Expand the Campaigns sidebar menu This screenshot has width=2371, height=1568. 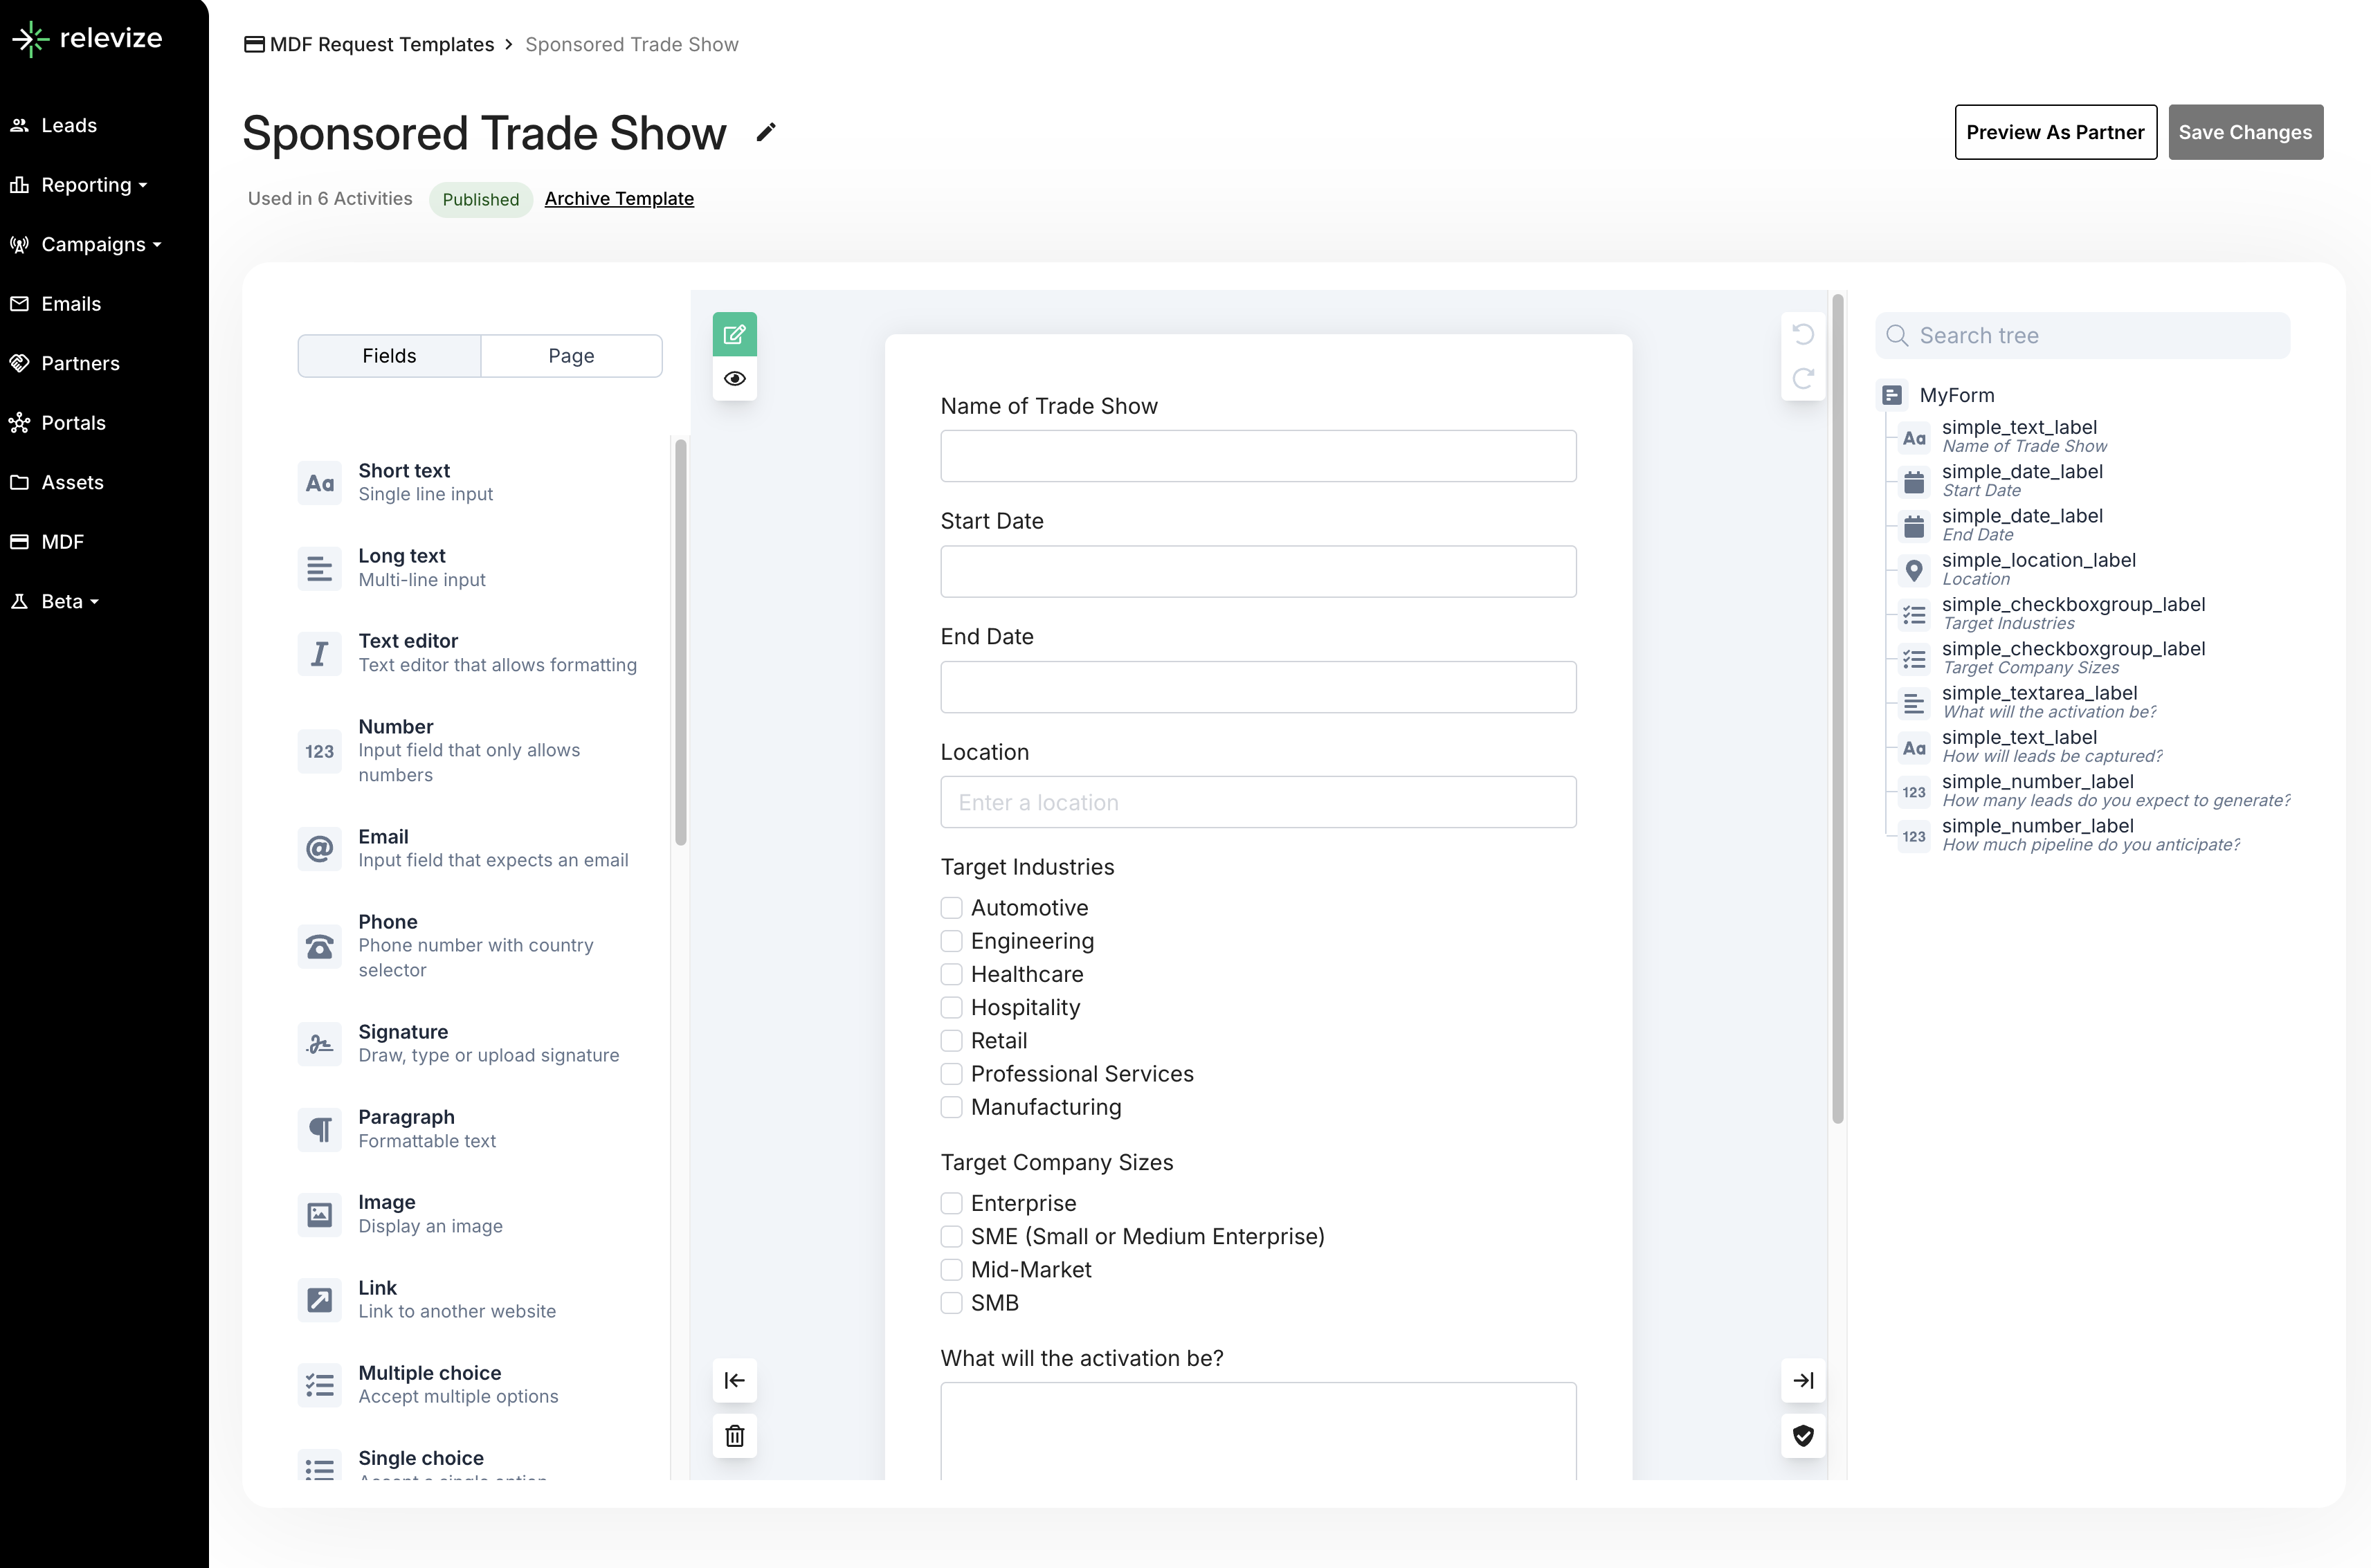point(100,244)
